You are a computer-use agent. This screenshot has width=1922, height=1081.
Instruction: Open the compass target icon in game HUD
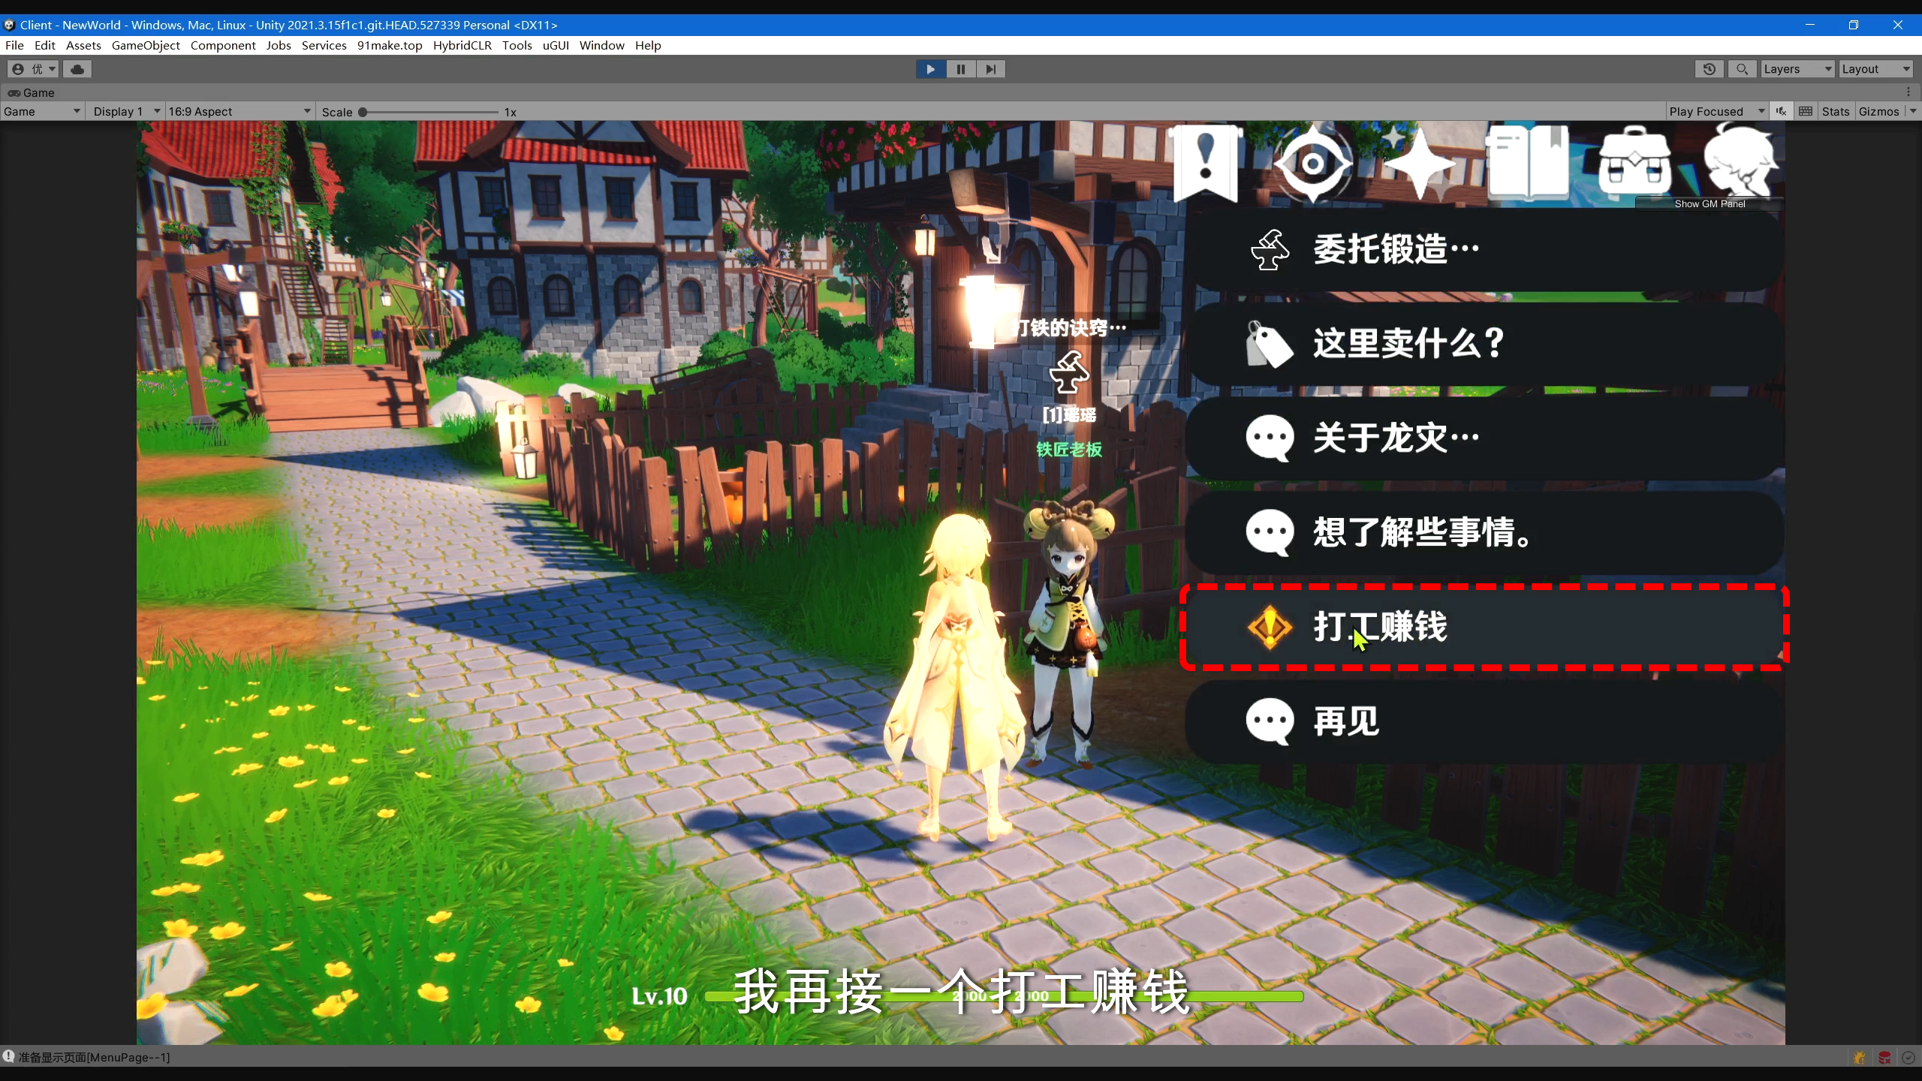(x=1312, y=163)
